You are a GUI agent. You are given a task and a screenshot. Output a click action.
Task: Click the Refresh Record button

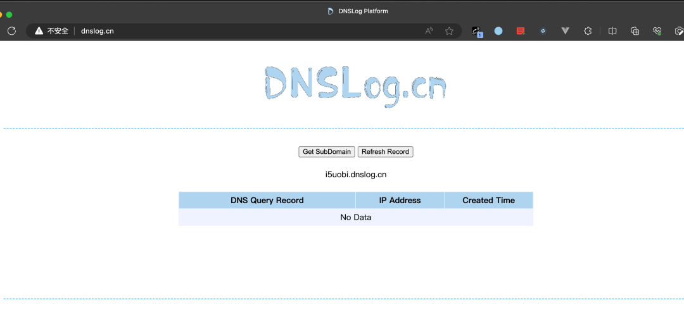(x=385, y=152)
